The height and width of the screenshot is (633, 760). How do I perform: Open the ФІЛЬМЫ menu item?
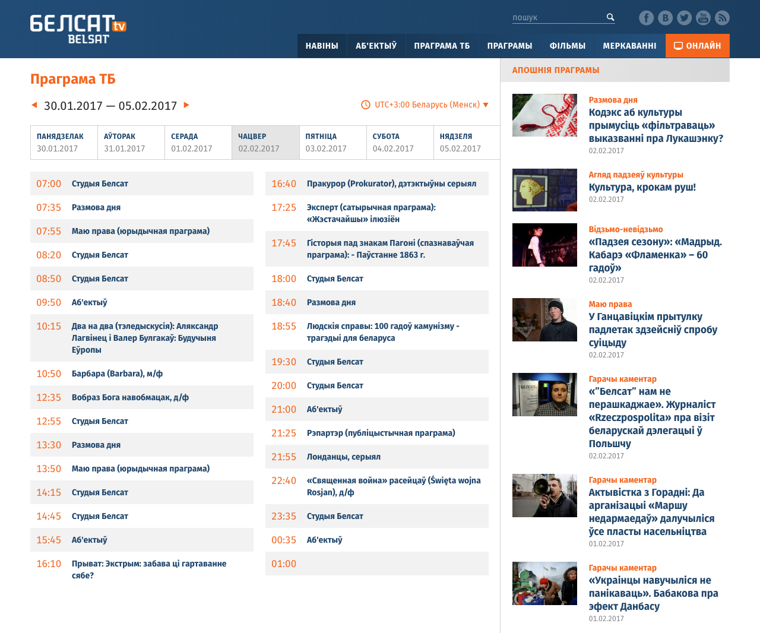pos(568,45)
